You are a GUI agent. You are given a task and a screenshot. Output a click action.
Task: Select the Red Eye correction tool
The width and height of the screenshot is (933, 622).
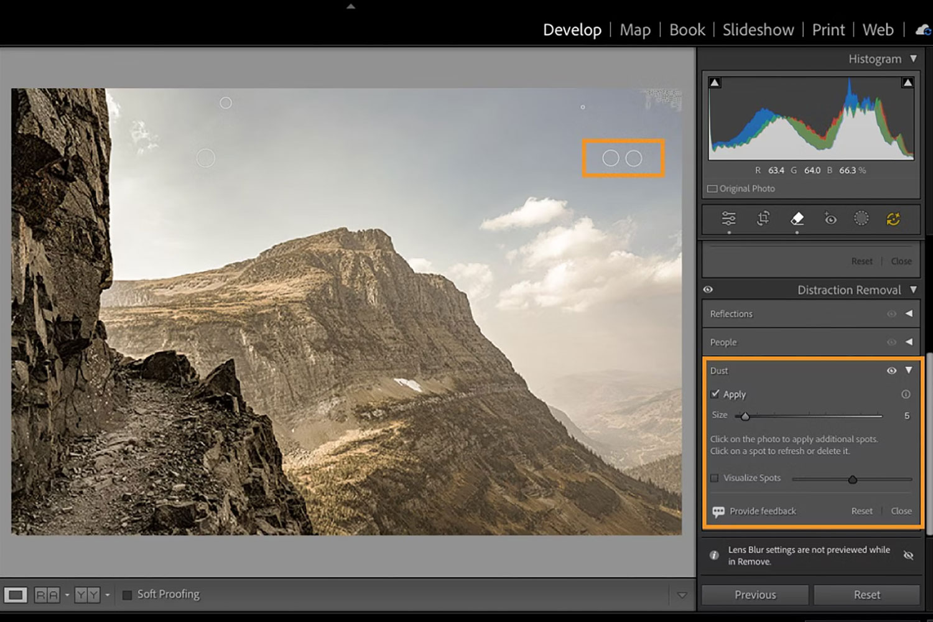pyautogui.click(x=830, y=219)
